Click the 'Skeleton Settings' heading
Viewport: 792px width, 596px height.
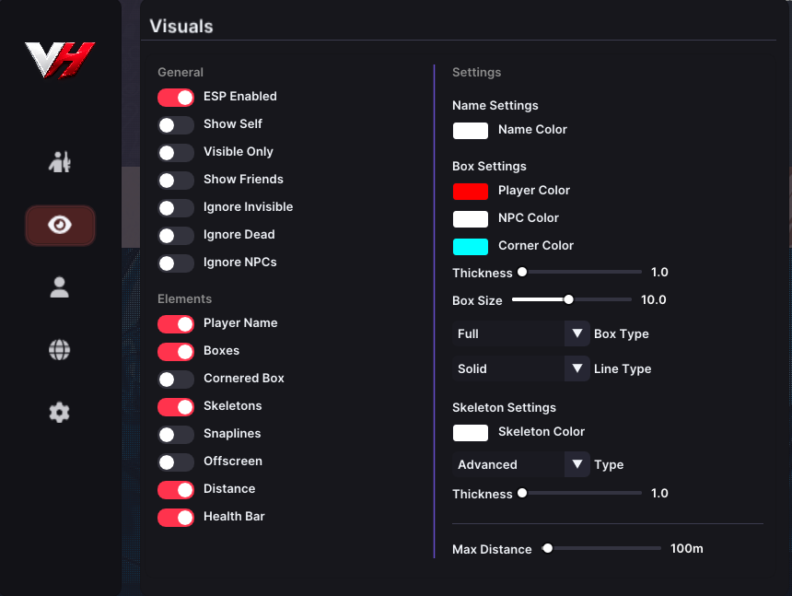pyautogui.click(x=504, y=407)
